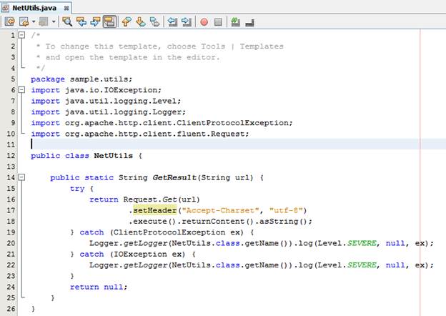Click 'package' keyword on line 5

tap(48, 79)
